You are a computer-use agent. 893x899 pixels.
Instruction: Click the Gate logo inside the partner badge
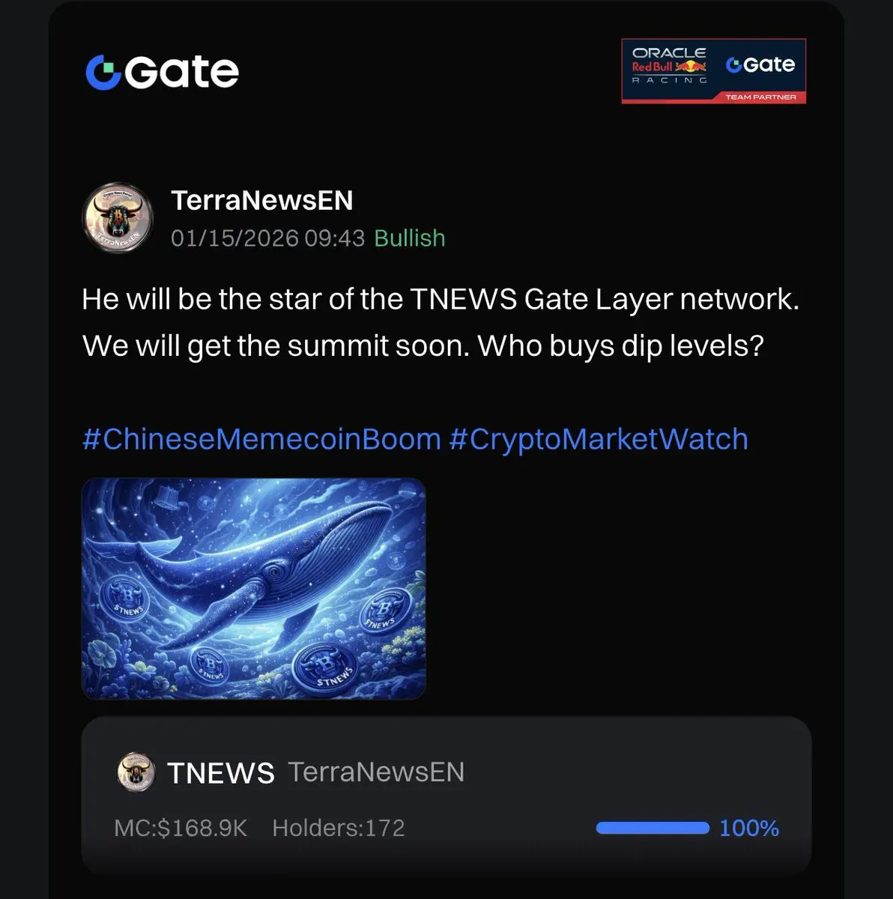(x=760, y=64)
